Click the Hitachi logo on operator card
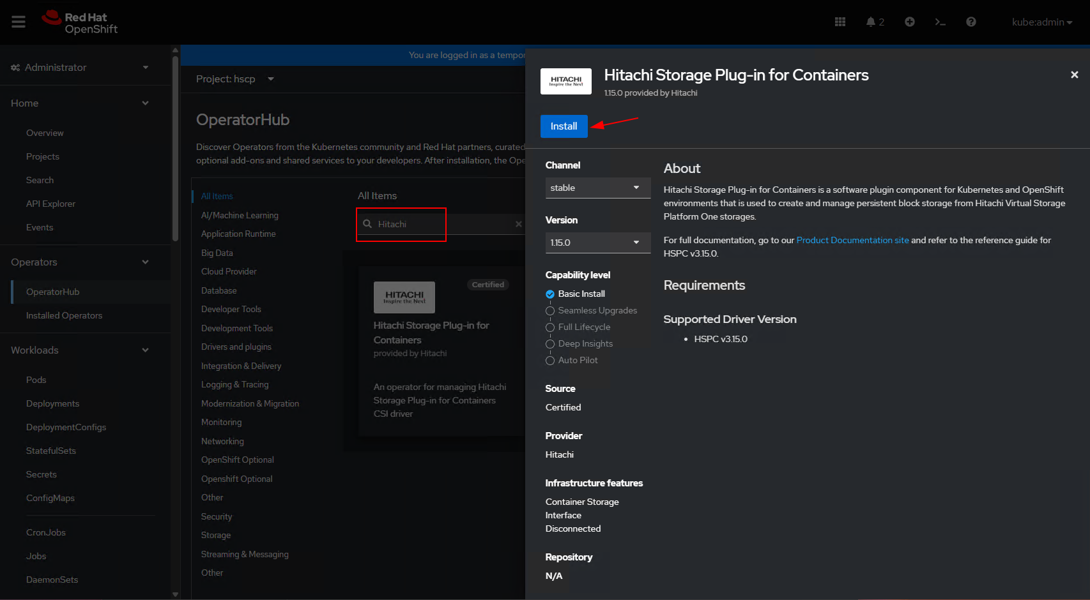The image size is (1090, 600). (404, 297)
